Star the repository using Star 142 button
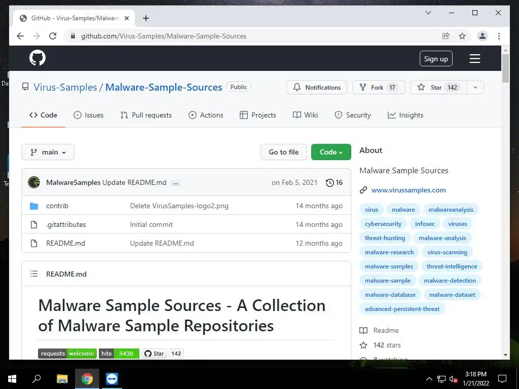Viewport: 519px width, 389px height. [439, 87]
